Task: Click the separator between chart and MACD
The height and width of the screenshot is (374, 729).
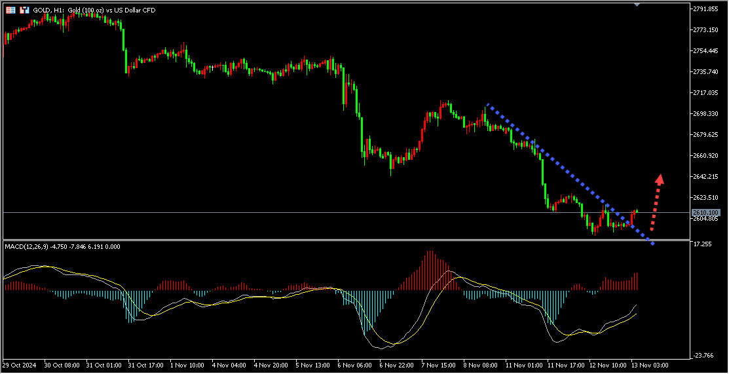Action: pyautogui.click(x=346, y=240)
